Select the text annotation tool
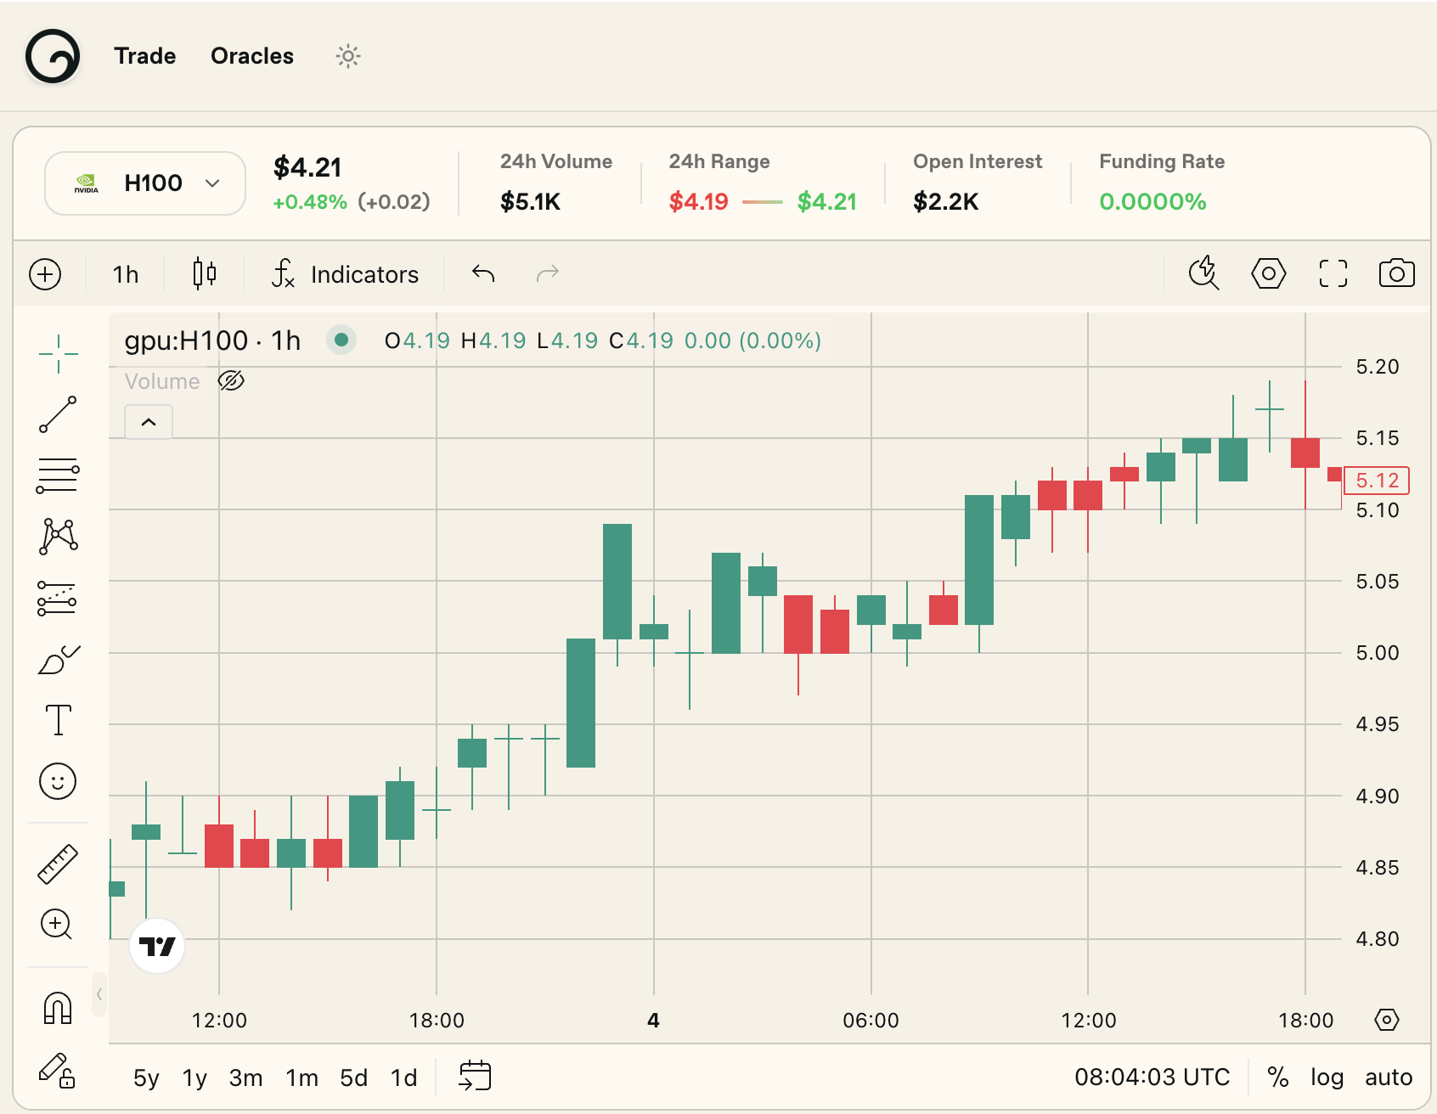The image size is (1437, 1114). pos(58,720)
